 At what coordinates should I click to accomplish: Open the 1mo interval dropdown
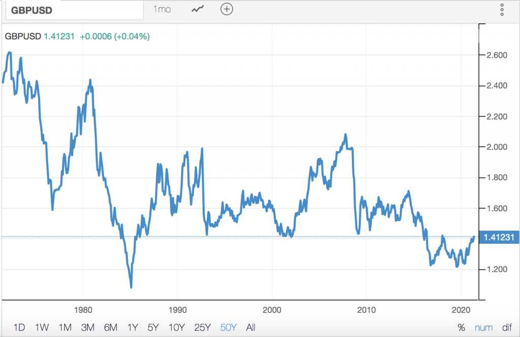click(x=162, y=10)
